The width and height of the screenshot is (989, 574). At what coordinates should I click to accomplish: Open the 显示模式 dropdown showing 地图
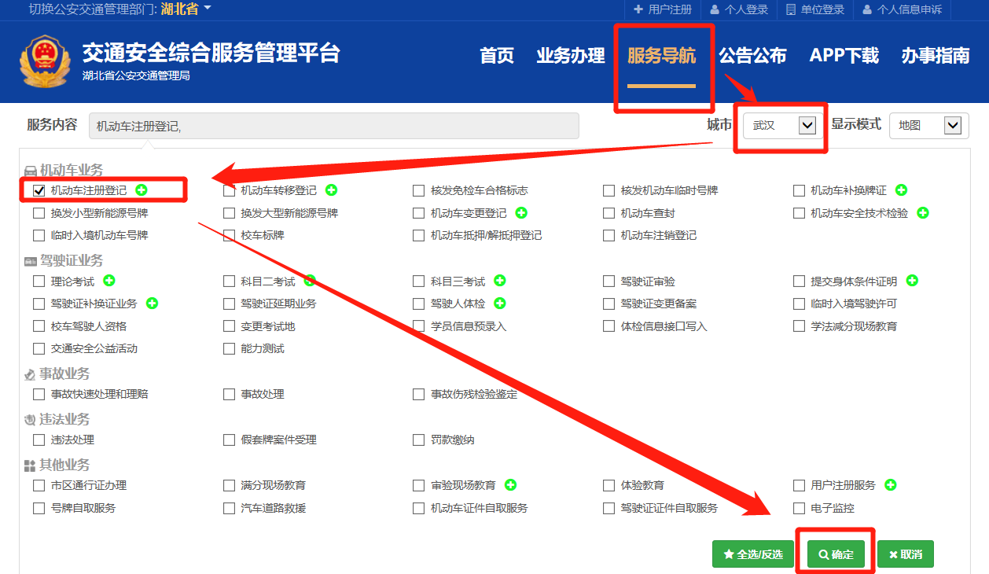[928, 125]
